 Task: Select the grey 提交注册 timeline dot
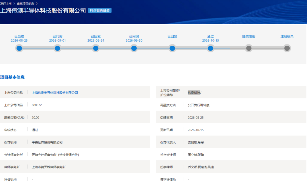[x=249, y=48]
